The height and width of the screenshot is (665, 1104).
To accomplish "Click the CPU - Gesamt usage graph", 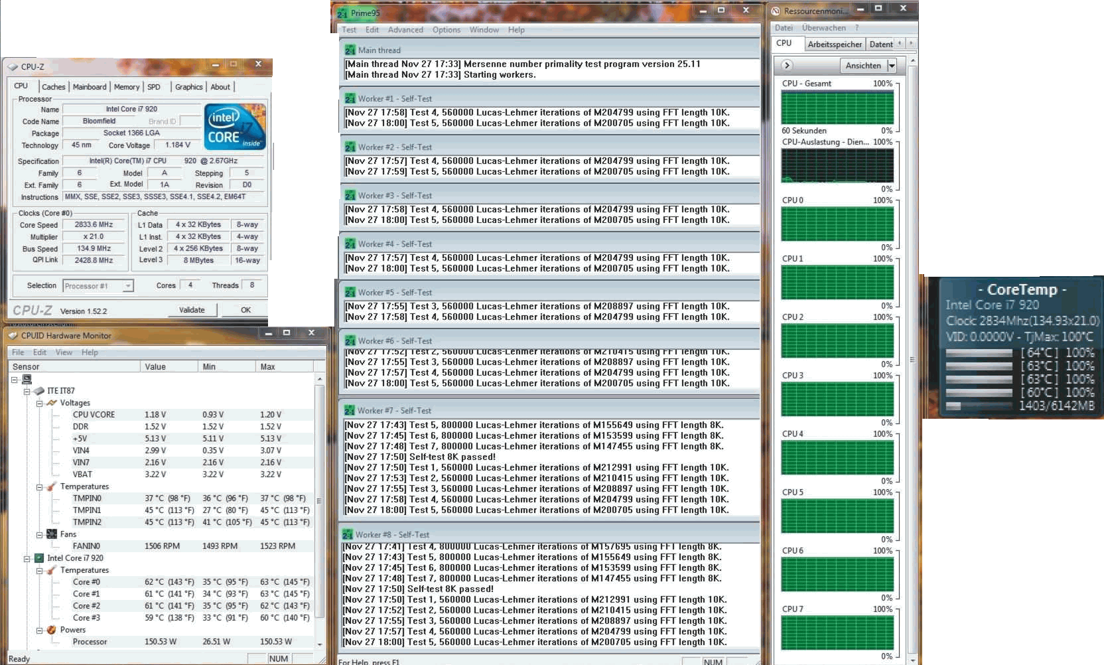I will point(837,108).
